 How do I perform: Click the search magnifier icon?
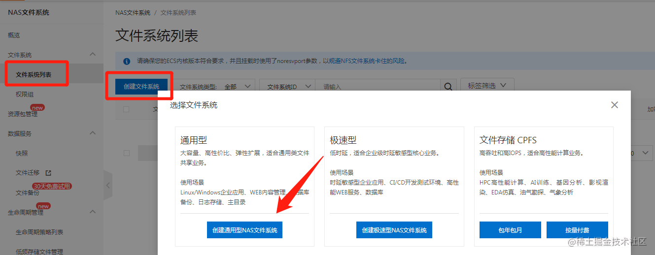[448, 87]
